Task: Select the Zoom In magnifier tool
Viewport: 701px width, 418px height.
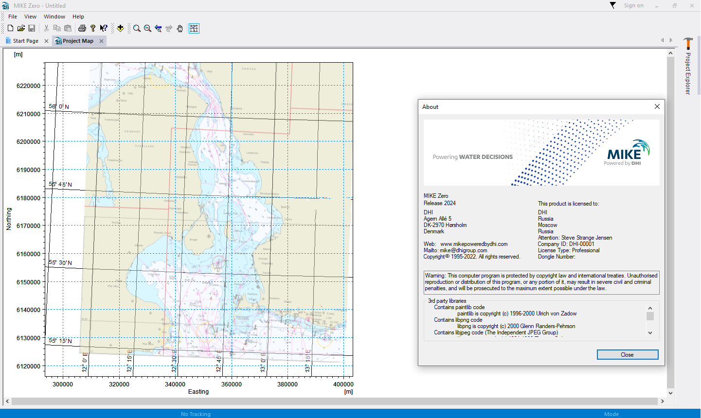Action: pos(137,29)
